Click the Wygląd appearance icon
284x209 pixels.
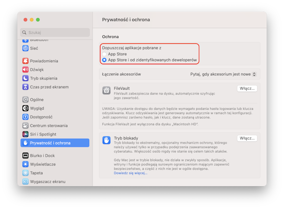coord(25,108)
